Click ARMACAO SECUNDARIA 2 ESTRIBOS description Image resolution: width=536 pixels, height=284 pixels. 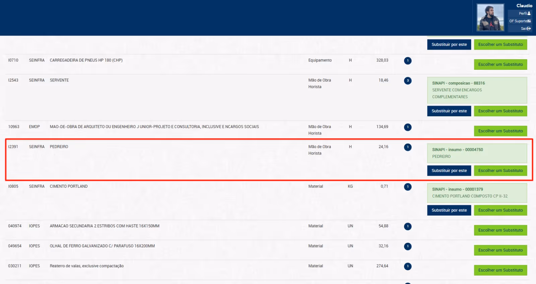pyautogui.click(x=105, y=226)
